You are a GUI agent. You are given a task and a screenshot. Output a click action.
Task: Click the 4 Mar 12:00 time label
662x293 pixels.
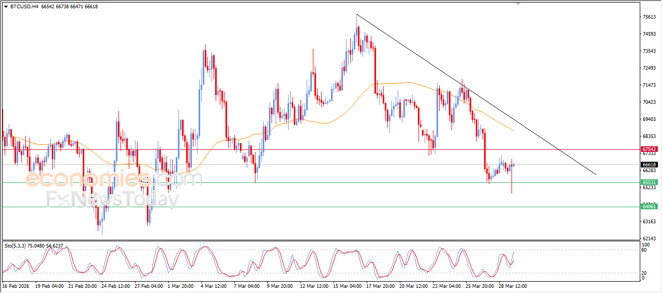coord(214,286)
